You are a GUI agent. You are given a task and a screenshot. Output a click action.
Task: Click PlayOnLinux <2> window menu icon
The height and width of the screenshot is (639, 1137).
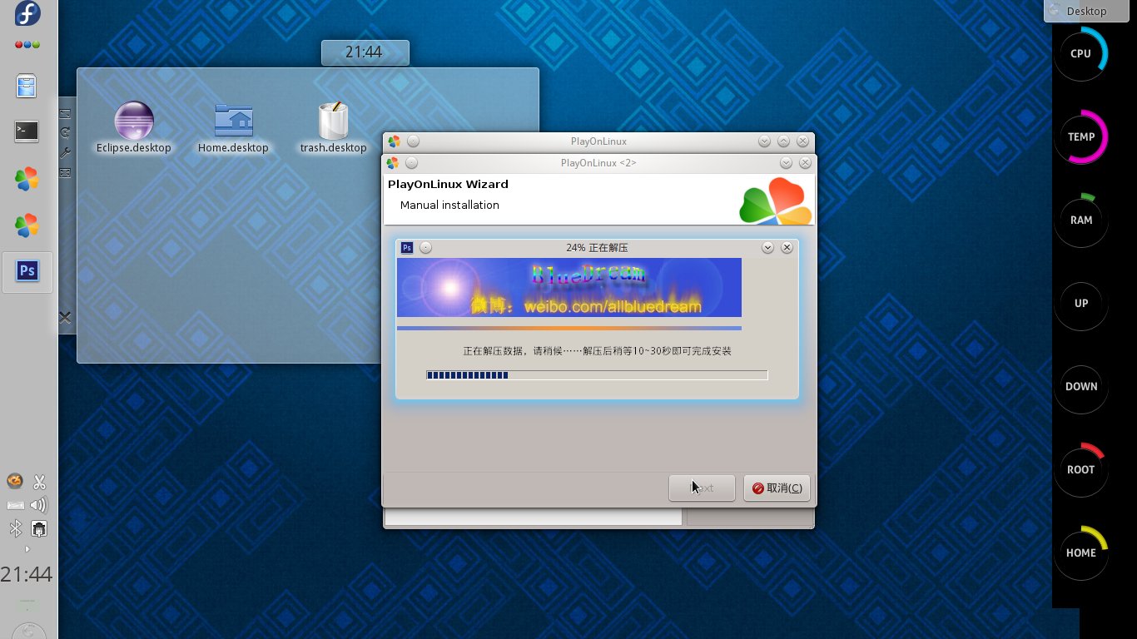[x=392, y=163]
